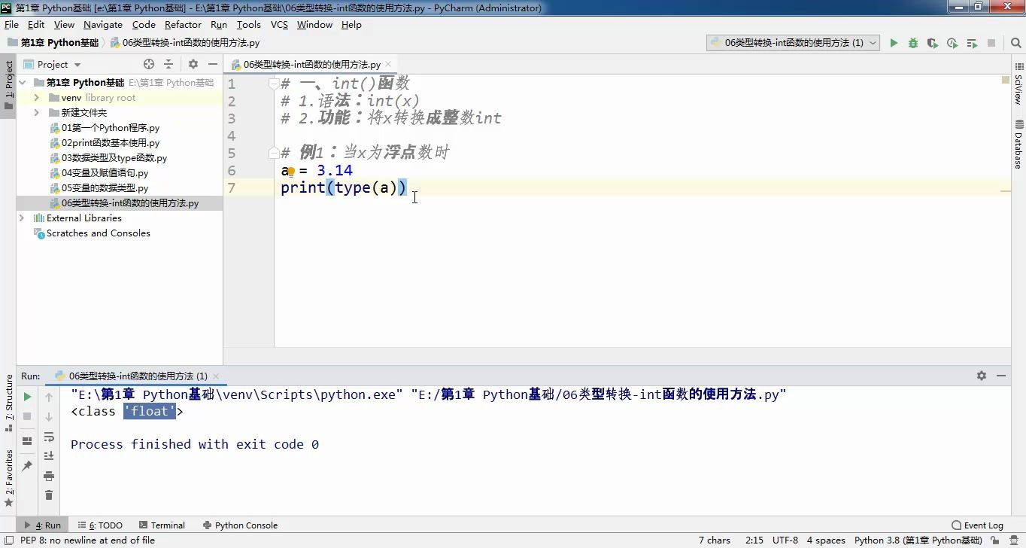Collapse the comment fold on line 1

pos(275,83)
